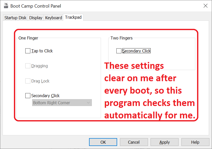The width and height of the screenshot is (212, 149).
Task: Enable the Tap to Click checkbox
Action: click(28, 51)
